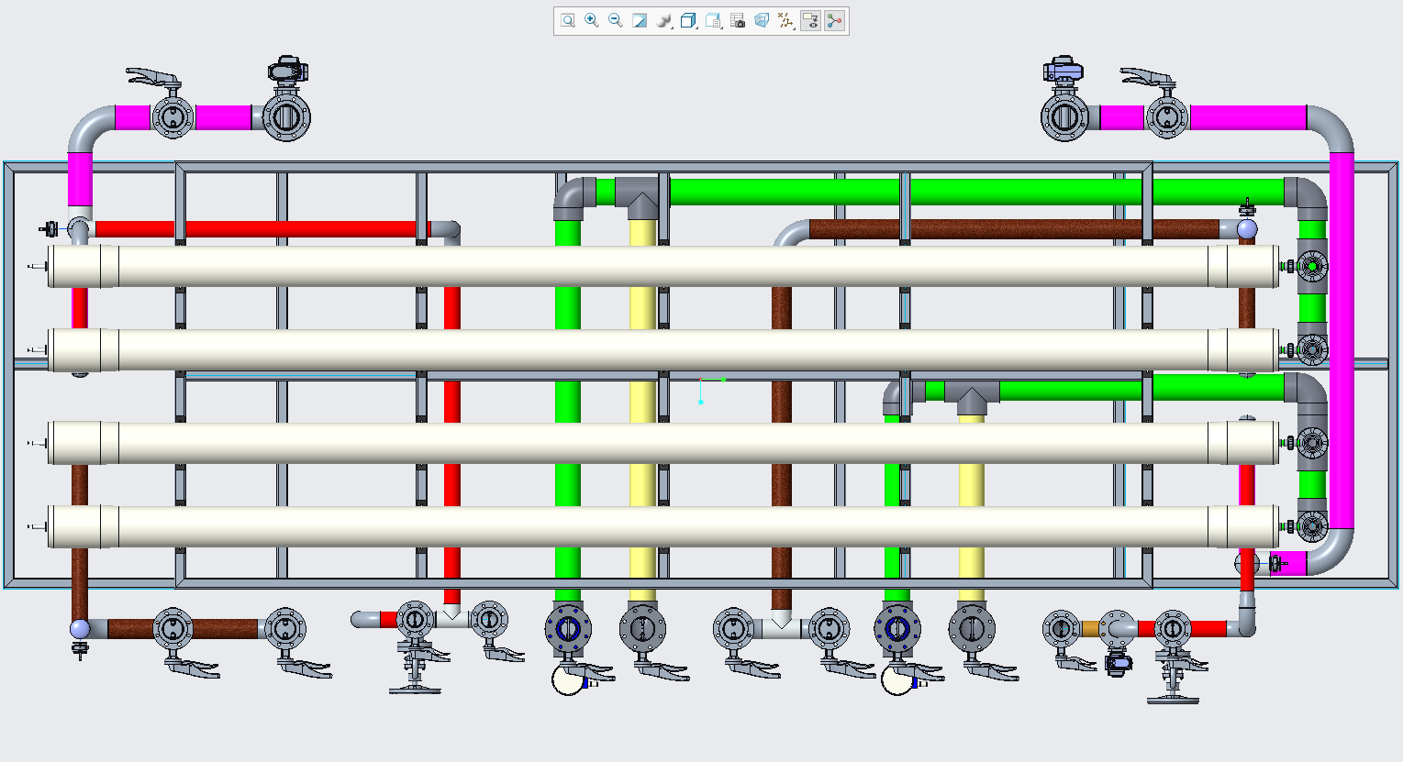The image size is (1403, 762).
Task: Toggle annotation display visibility
Action: pos(810,20)
